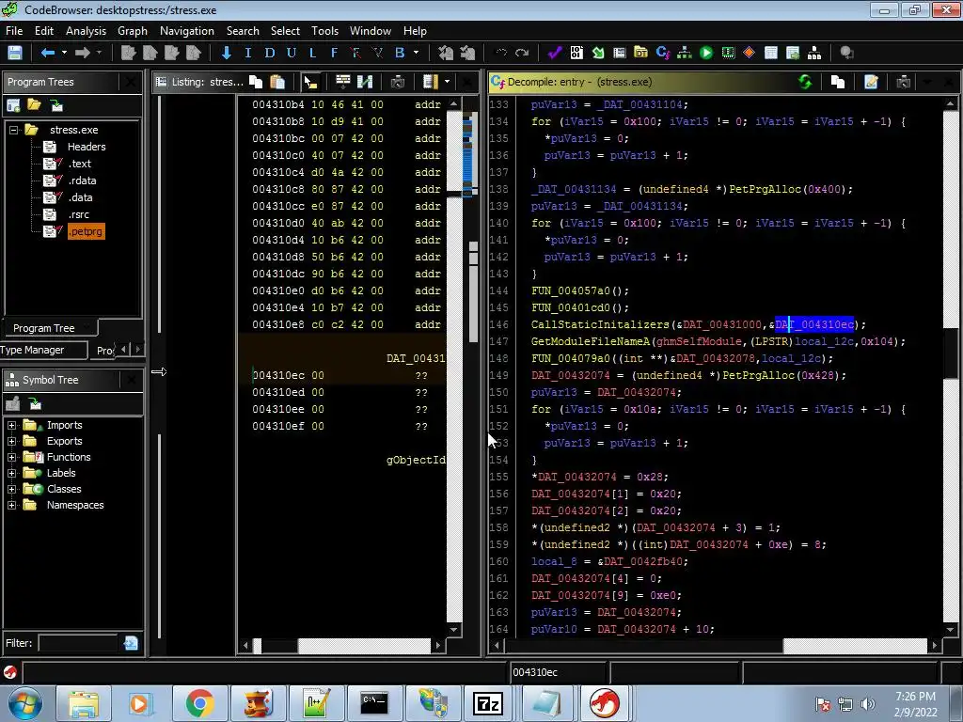Viewport: 963px width, 722px height.
Task: Toggle the Label (L) navigation button
Action: (x=312, y=53)
